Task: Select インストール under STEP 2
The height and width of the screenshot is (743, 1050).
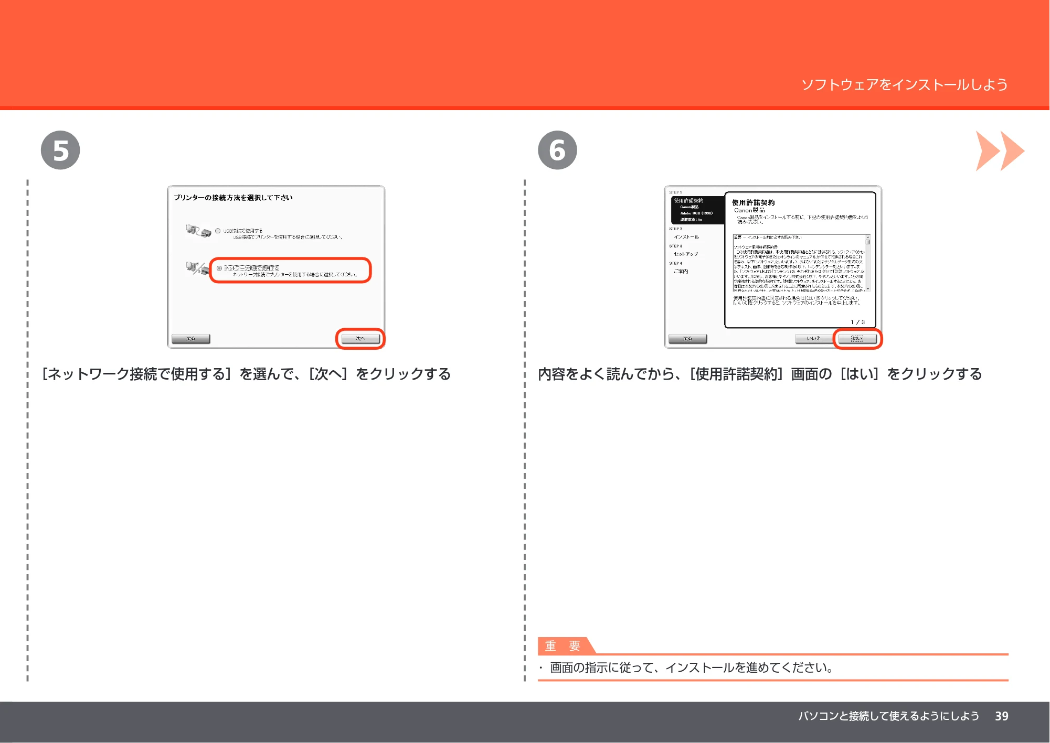Action: pyautogui.click(x=686, y=237)
